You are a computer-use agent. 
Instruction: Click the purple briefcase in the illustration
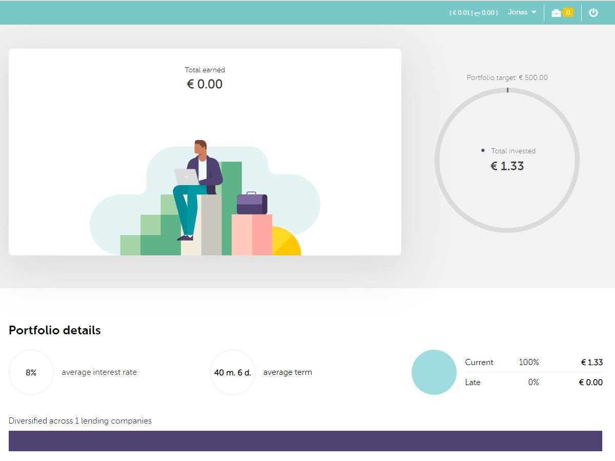click(x=252, y=204)
